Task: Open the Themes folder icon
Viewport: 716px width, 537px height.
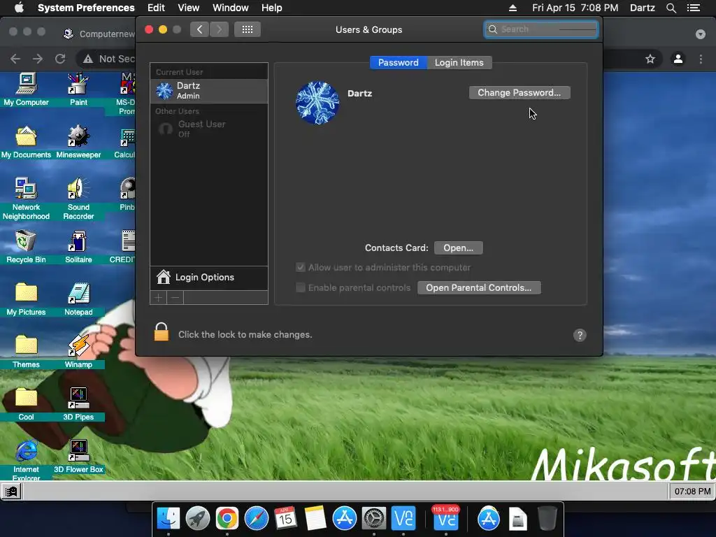Action: 26,352
